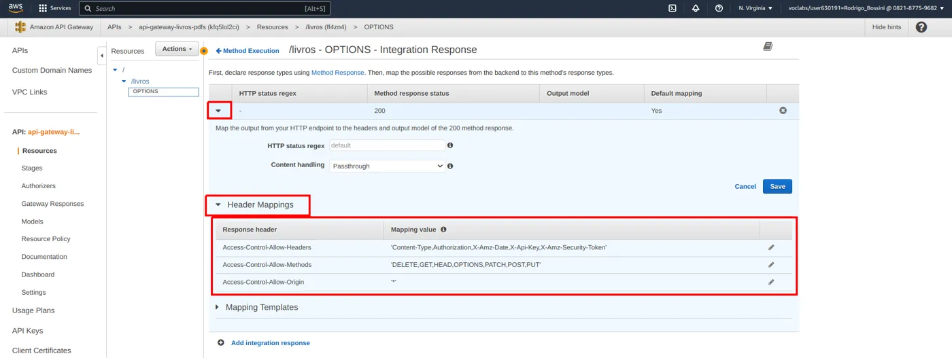Viewport: 952px width, 358px height.
Task: Click the APIs breadcrumb link
Action: [114, 27]
